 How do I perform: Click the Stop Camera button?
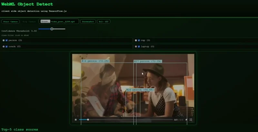coord(29,22)
